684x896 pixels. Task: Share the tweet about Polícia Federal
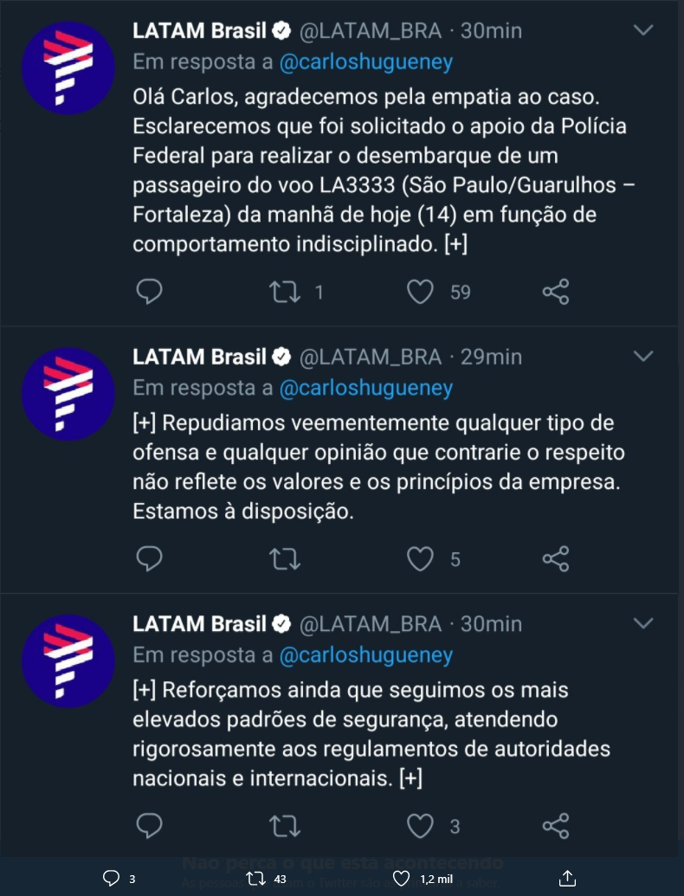[556, 293]
